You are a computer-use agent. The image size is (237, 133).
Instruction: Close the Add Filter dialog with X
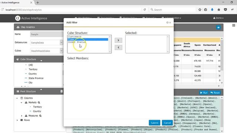[x=170, y=23]
